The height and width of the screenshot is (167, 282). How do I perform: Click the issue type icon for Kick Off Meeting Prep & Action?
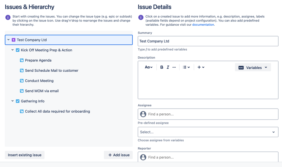point(18,50)
